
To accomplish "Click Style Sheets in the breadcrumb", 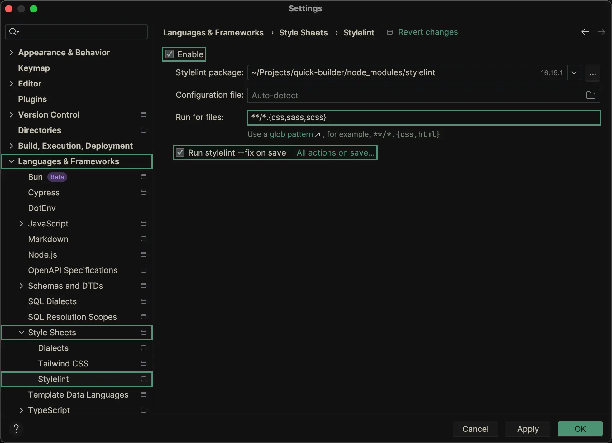I will pyautogui.click(x=303, y=32).
